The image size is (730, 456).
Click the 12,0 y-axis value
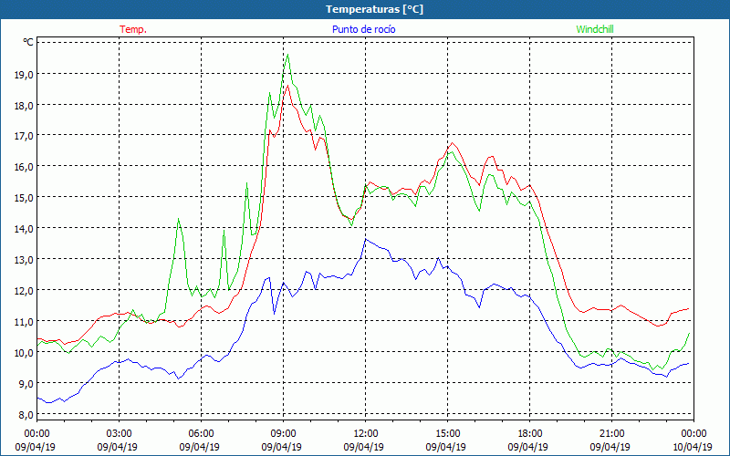click(x=25, y=291)
